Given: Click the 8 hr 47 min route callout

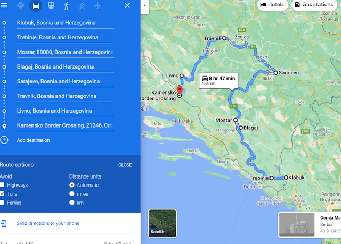Looking at the screenshot, I should (218, 80).
